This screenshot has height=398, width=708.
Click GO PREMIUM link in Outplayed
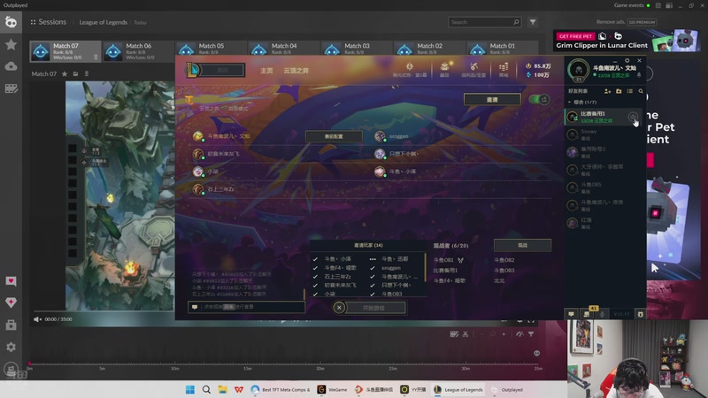click(642, 22)
